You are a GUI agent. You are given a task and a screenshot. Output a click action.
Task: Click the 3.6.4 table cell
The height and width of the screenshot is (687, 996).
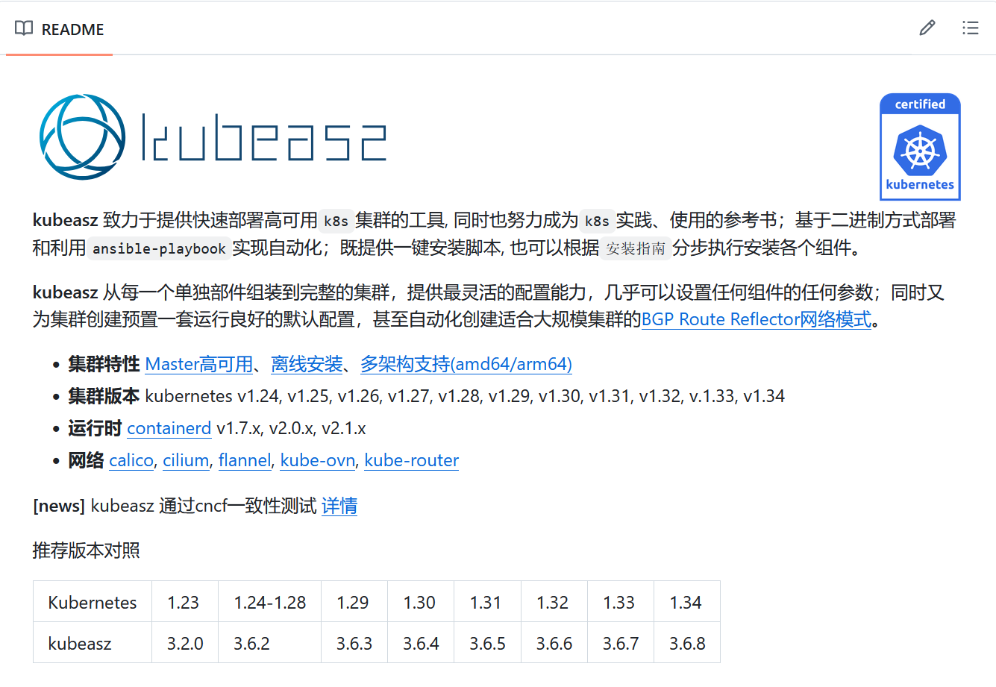click(x=421, y=643)
